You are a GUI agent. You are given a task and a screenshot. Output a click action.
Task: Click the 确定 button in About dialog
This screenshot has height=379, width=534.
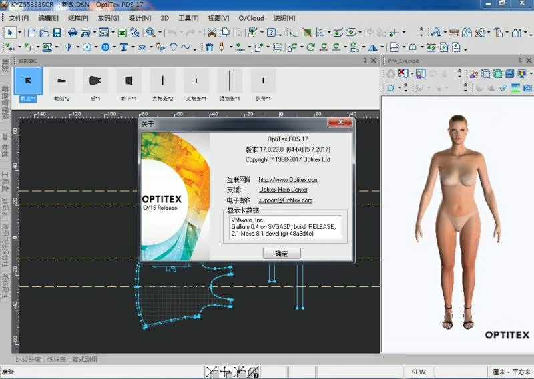click(282, 254)
